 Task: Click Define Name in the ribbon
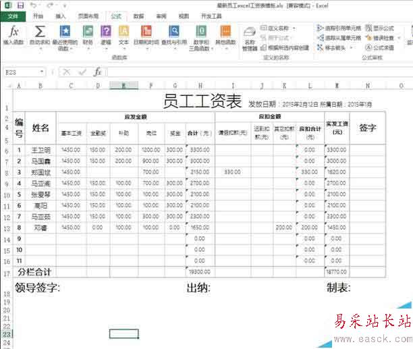(275, 28)
